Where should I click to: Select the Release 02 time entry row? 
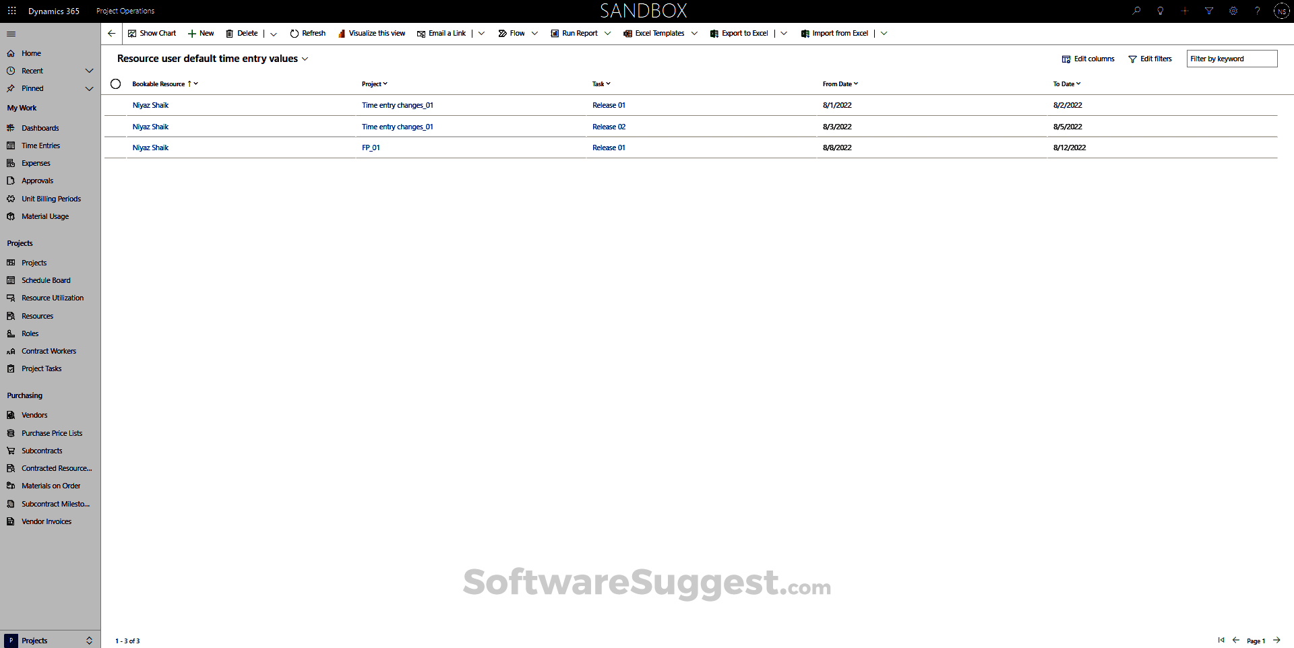tap(608, 127)
